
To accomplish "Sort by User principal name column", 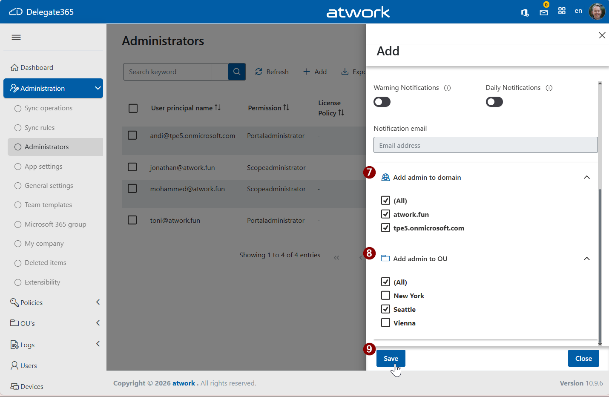I will click(x=186, y=108).
